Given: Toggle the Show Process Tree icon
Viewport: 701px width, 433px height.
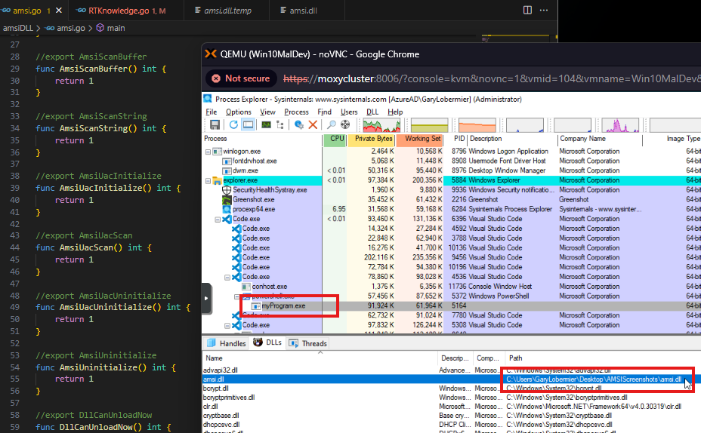Looking at the screenshot, I should tap(280, 124).
